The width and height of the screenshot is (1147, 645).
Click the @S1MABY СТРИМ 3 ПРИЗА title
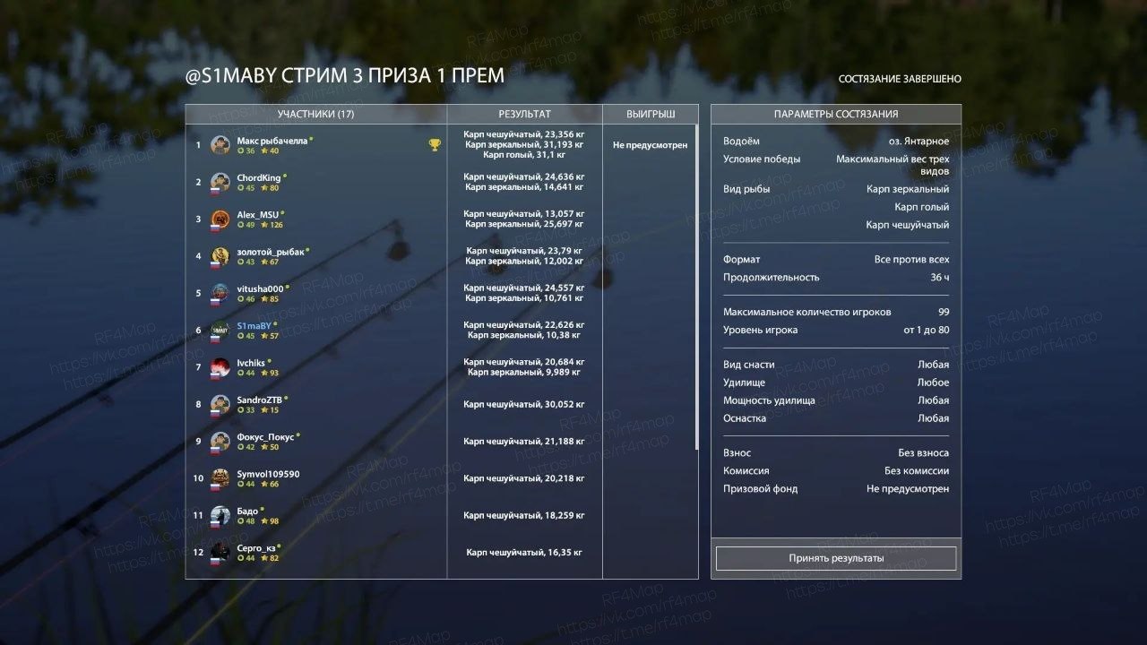[345, 76]
